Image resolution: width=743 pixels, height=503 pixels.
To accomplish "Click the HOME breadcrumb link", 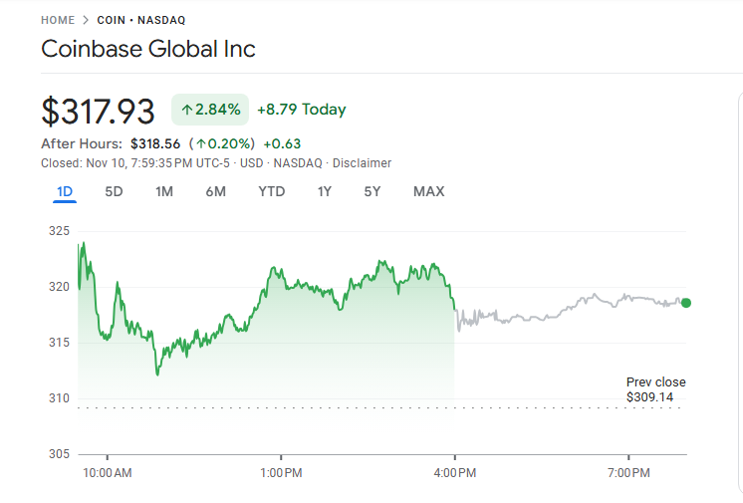I will coord(59,20).
